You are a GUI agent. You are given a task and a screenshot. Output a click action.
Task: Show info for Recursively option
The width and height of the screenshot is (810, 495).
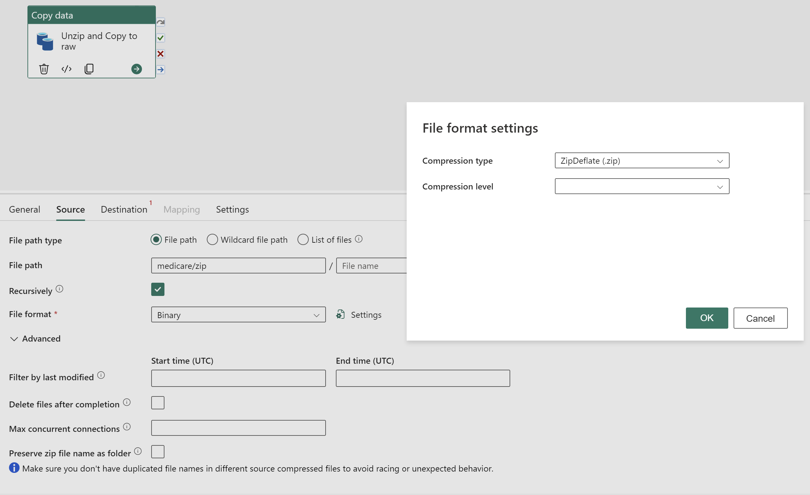click(60, 289)
